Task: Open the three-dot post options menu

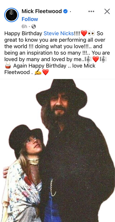Action: 91,11
